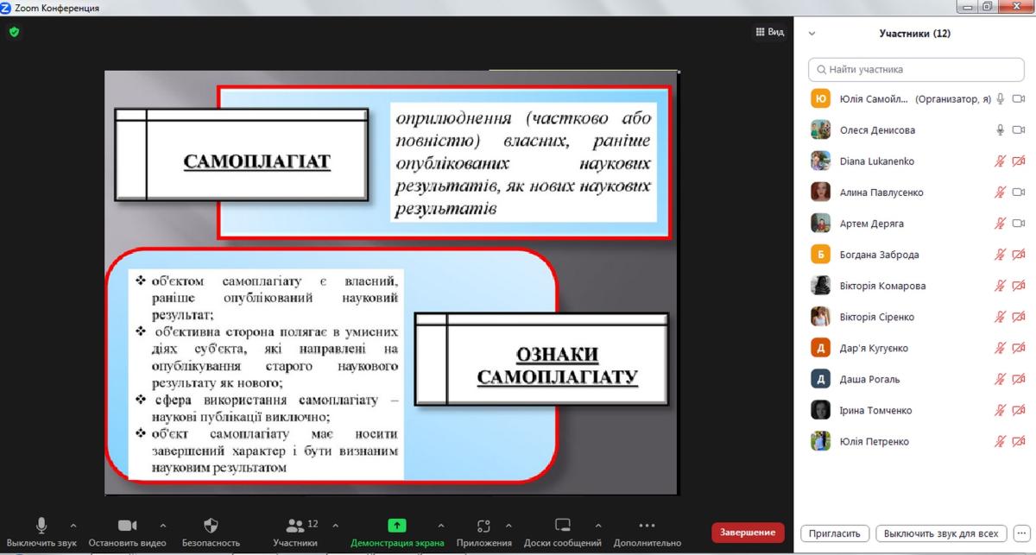Open the Participants icon in toolbar
1036x555 pixels.
(x=295, y=525)
